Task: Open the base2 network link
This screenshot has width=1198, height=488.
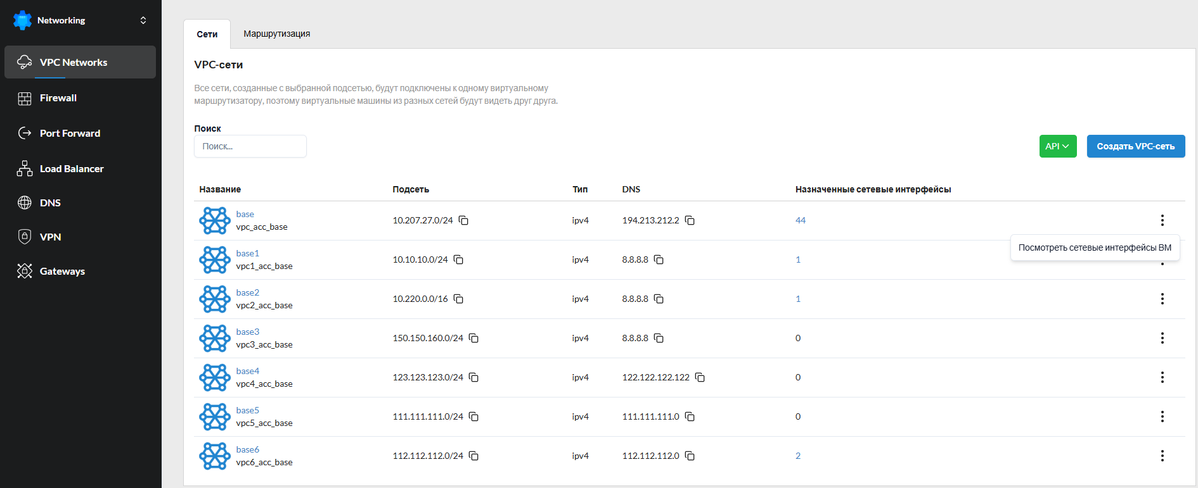Action: [247, 292]
